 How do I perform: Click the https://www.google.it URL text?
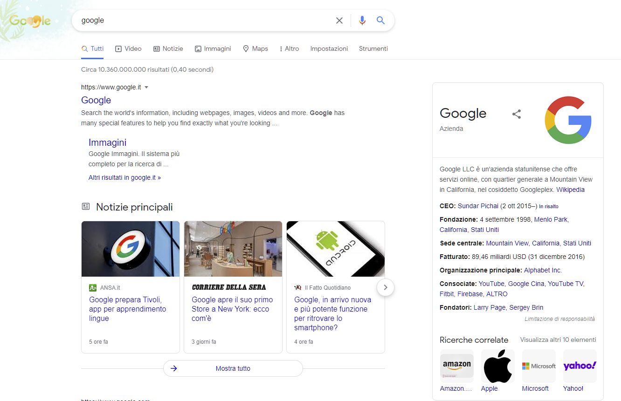pyautogui.click(x=111, y=87)
